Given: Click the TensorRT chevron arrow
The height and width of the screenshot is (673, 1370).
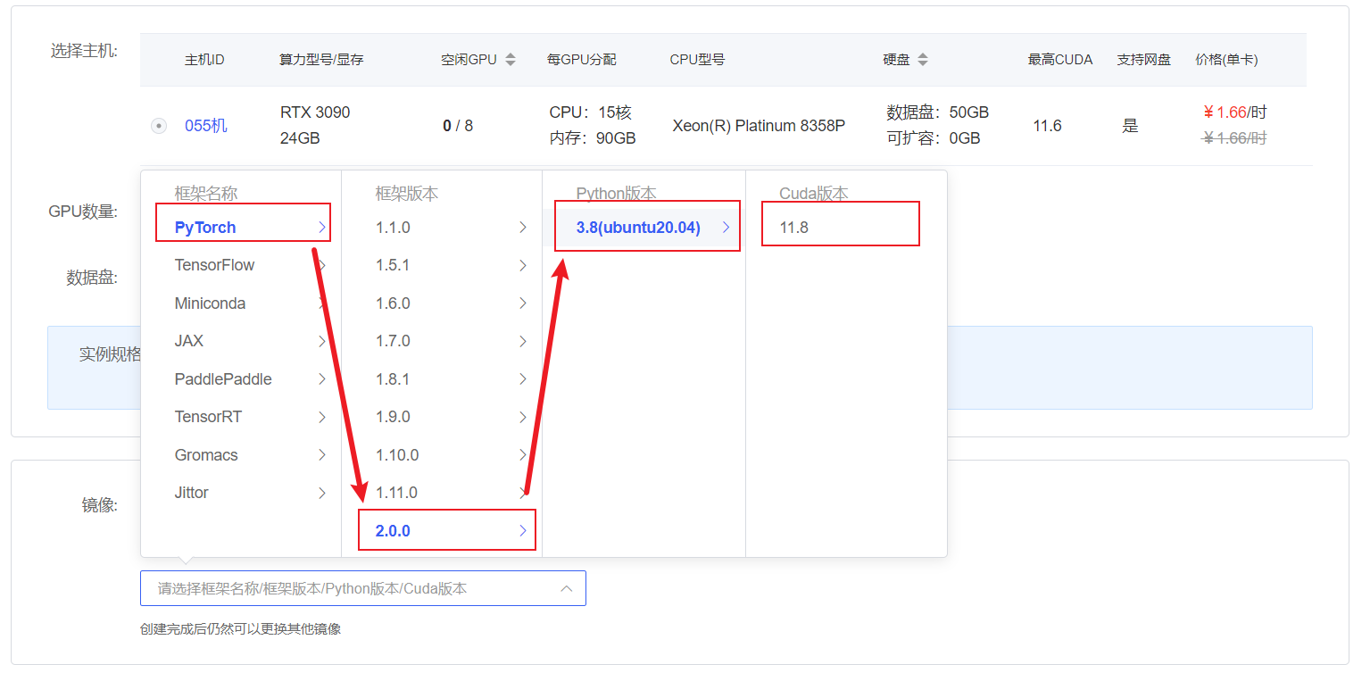Looking at the screenshot, I should [x=322, y=417].
